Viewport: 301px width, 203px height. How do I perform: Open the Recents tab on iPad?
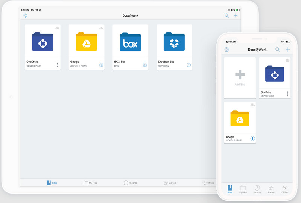coord(130,183)
